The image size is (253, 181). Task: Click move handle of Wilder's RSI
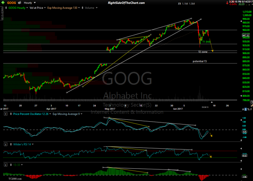[11, 144]
